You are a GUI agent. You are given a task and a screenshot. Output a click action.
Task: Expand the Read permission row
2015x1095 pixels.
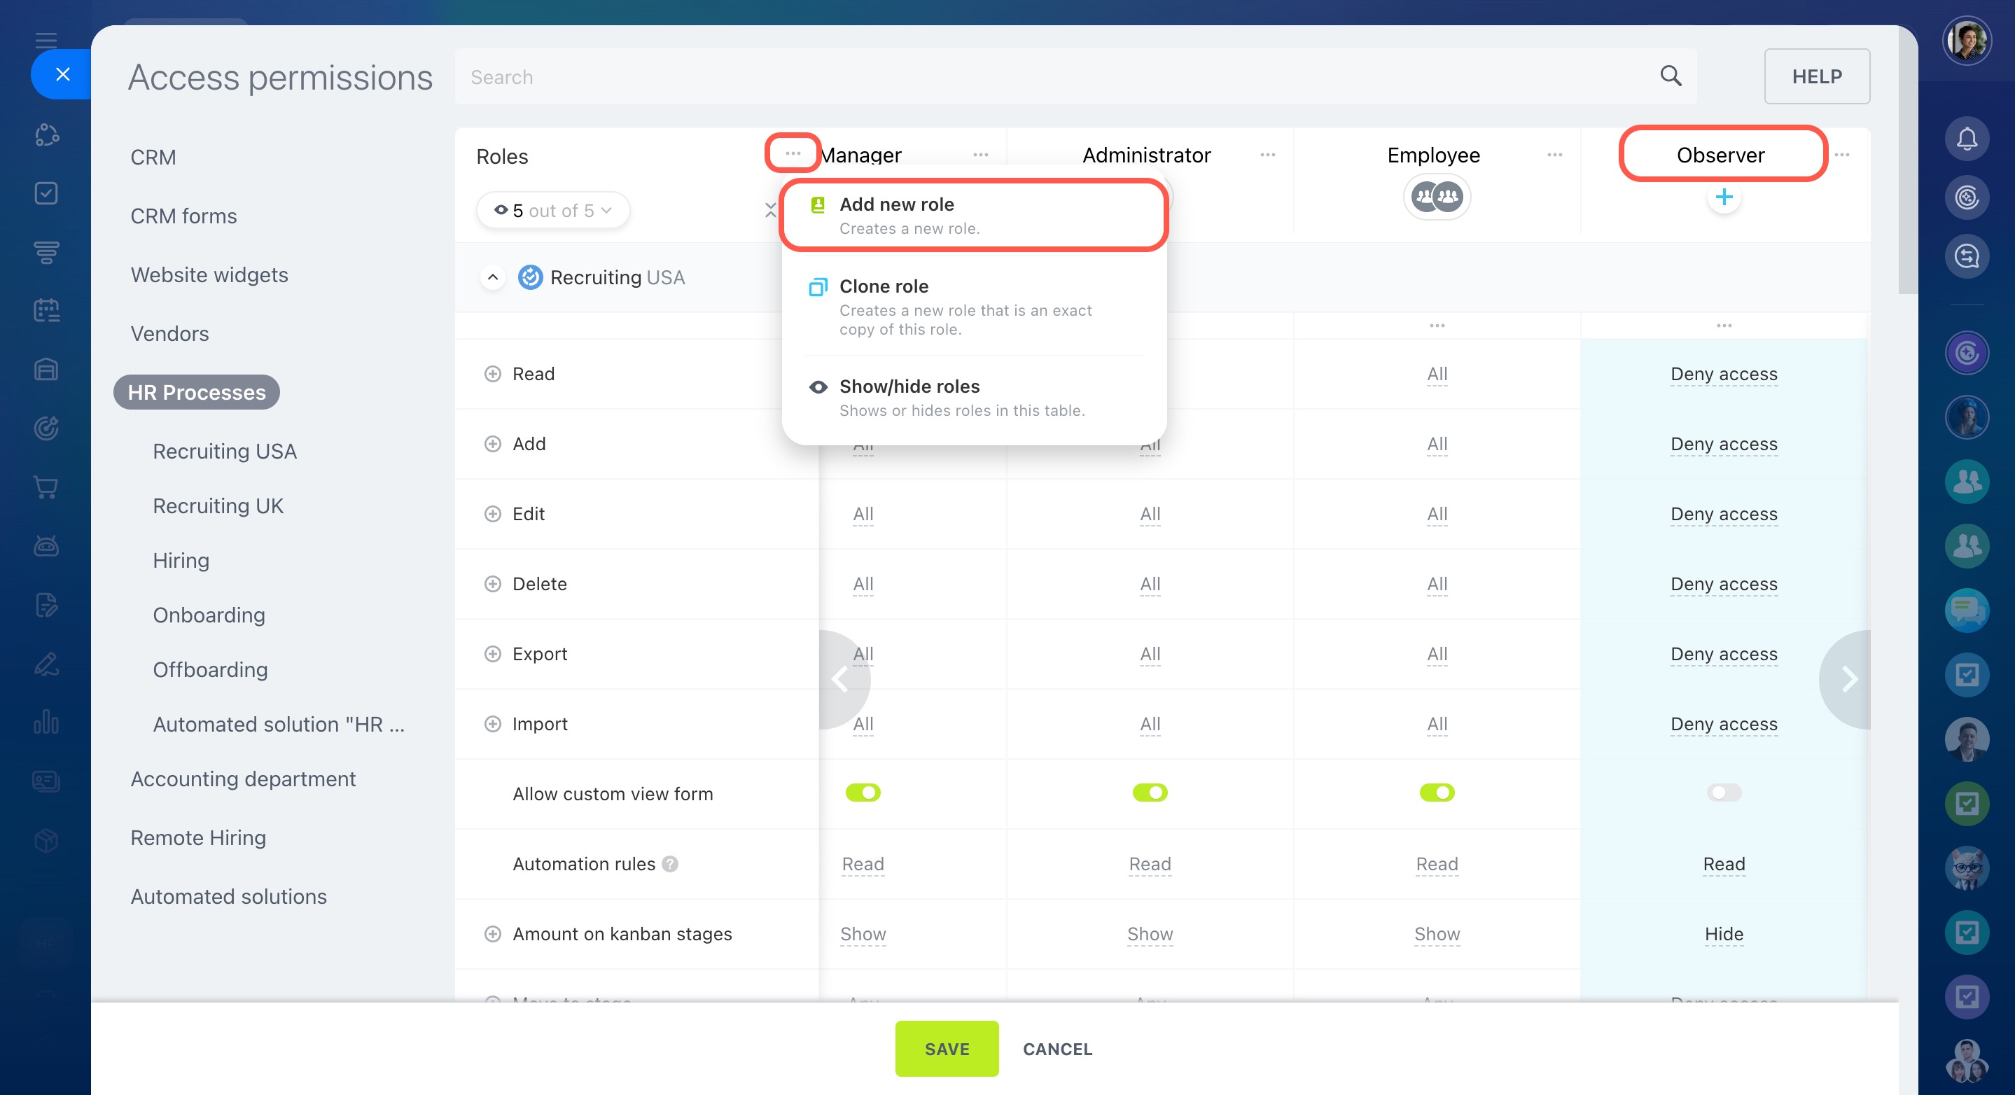coord(492,374)
